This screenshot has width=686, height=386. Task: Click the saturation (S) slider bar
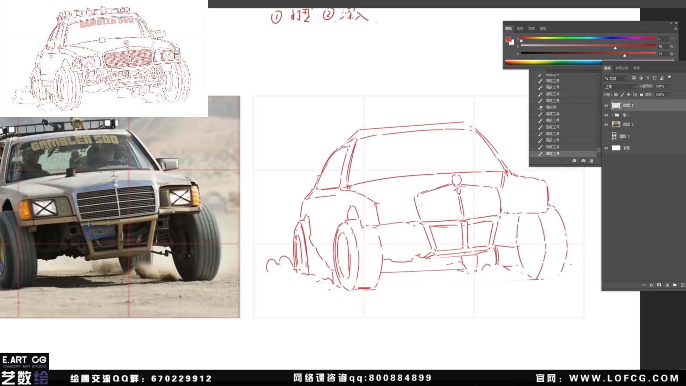[x=588, y=46]
